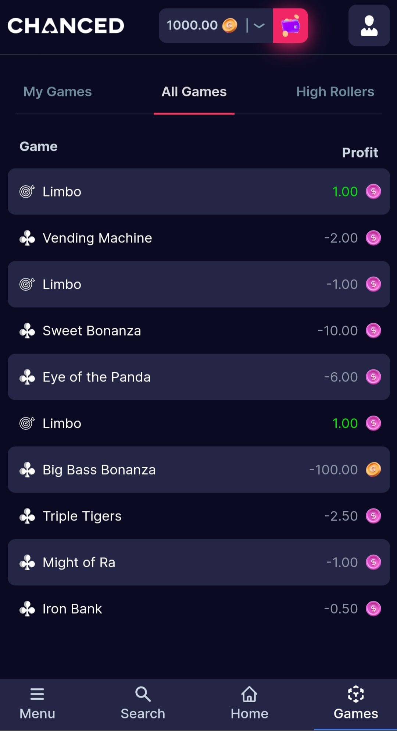Click the 1000.00 balance display
This screenshot has width=397, height=731.
pyautogui.click(x=192, y=25)
